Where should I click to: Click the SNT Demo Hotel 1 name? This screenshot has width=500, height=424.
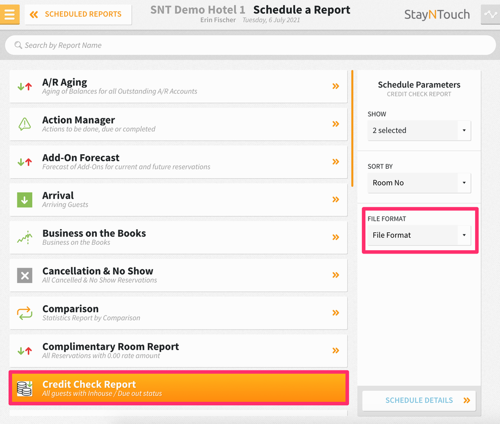click(198, 10)
